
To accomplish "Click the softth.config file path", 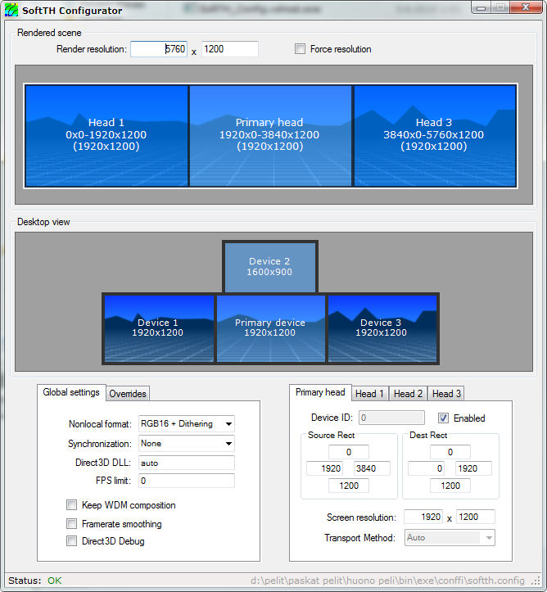I will (x=387, y=581).
